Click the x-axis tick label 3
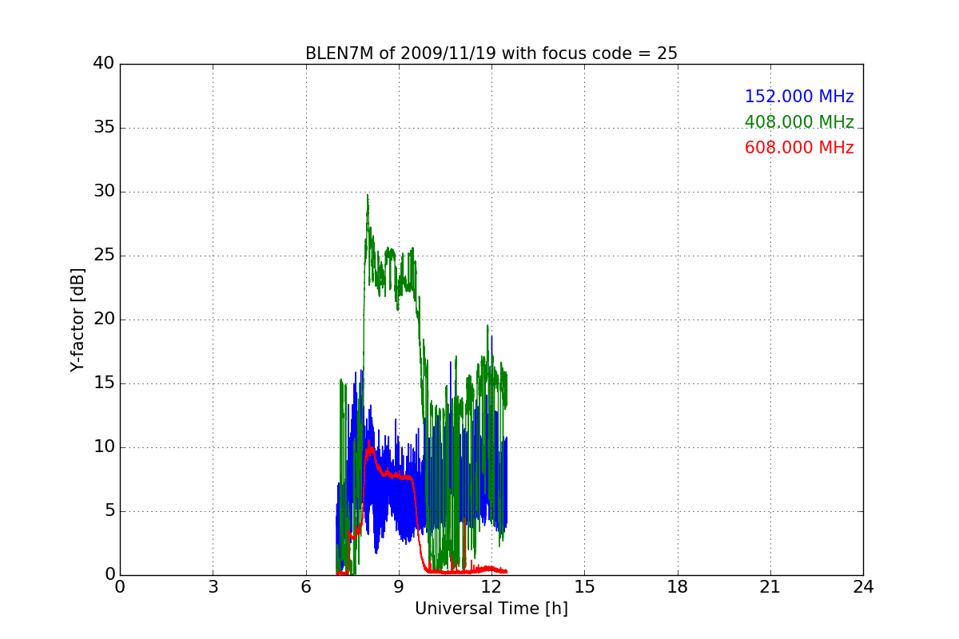 [213, 587]
